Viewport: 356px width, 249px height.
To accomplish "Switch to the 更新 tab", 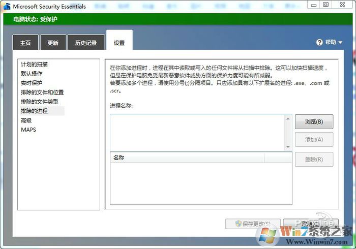I will (x=53, y=42).
